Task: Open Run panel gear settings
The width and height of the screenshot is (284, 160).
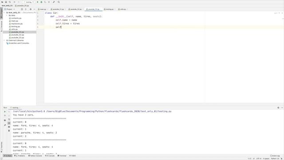Action: pyautogui.click(x=278, y=108)
